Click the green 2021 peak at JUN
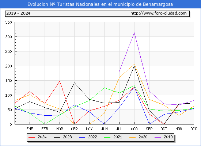 [105, 88]
